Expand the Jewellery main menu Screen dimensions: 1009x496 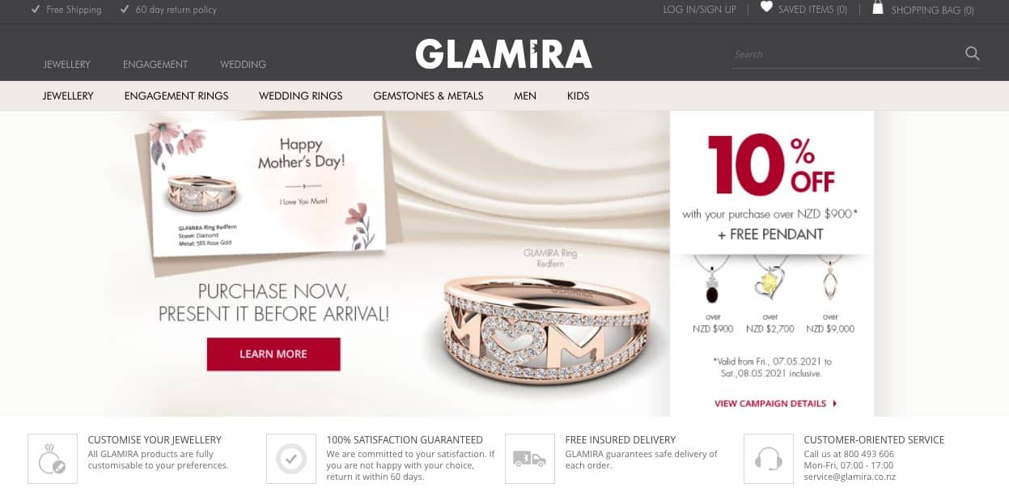(x=68, y=95)
